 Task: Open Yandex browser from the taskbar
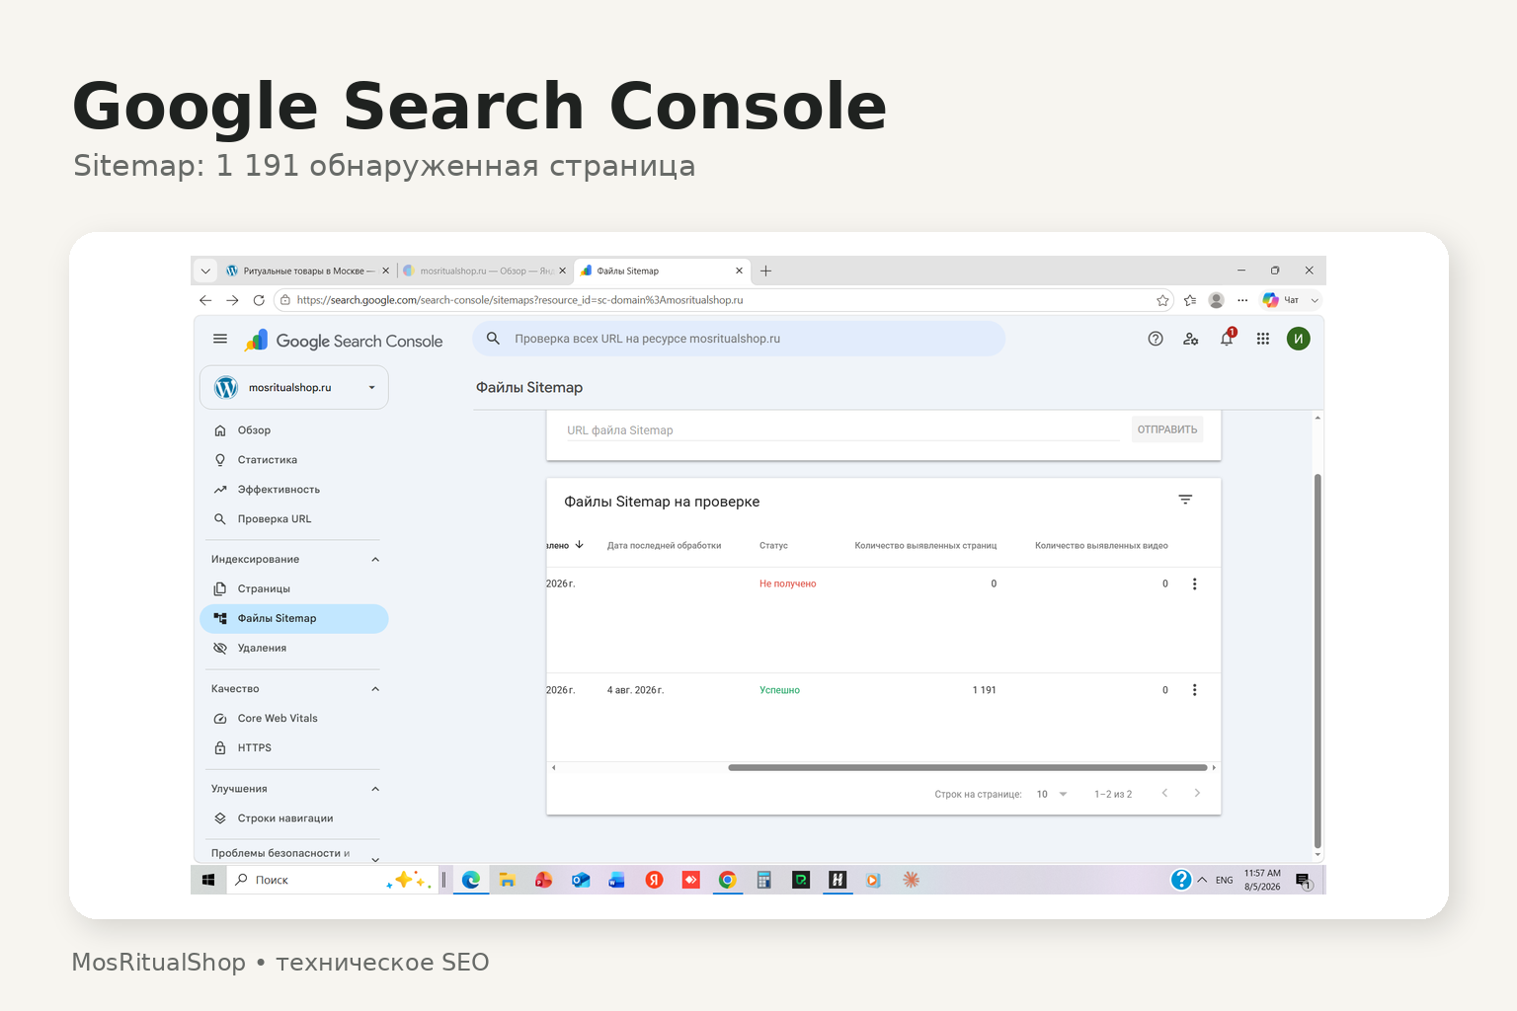click(x=654, y=880)
